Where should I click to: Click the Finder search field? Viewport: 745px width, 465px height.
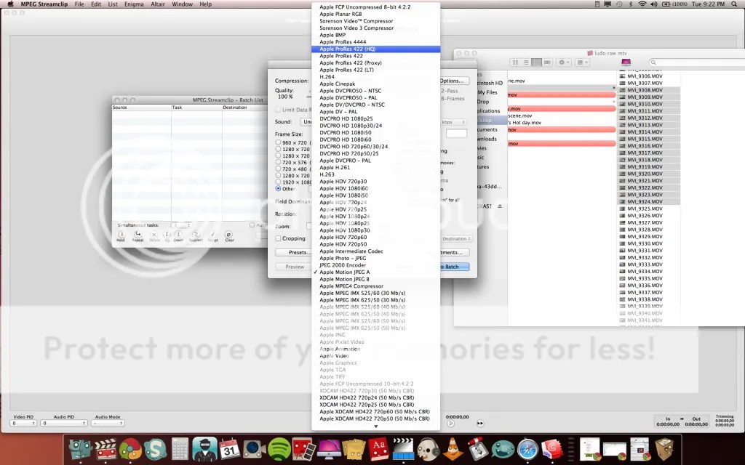(697, 62)
